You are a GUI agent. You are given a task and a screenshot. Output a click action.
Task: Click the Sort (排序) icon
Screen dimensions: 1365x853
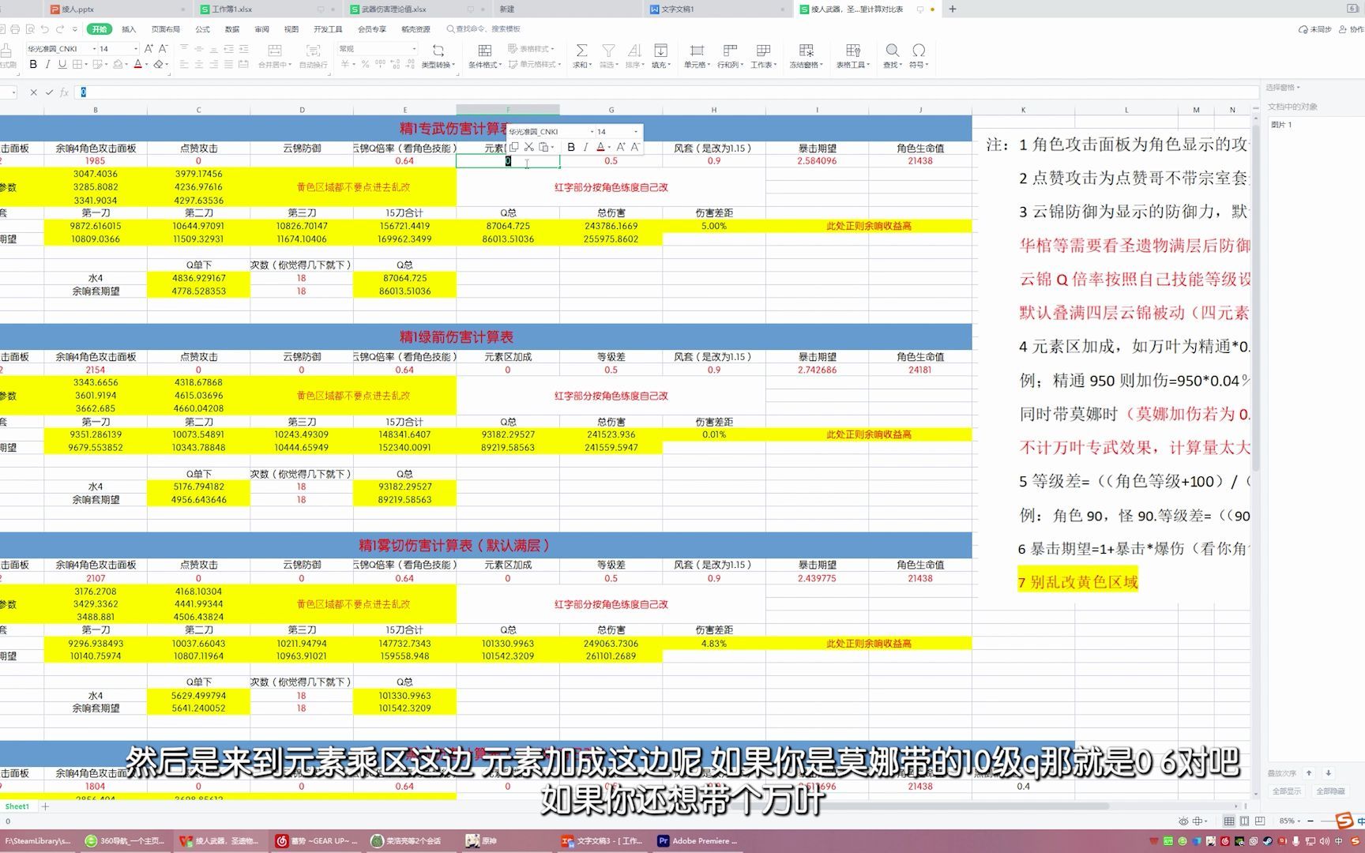click(634, 50)
